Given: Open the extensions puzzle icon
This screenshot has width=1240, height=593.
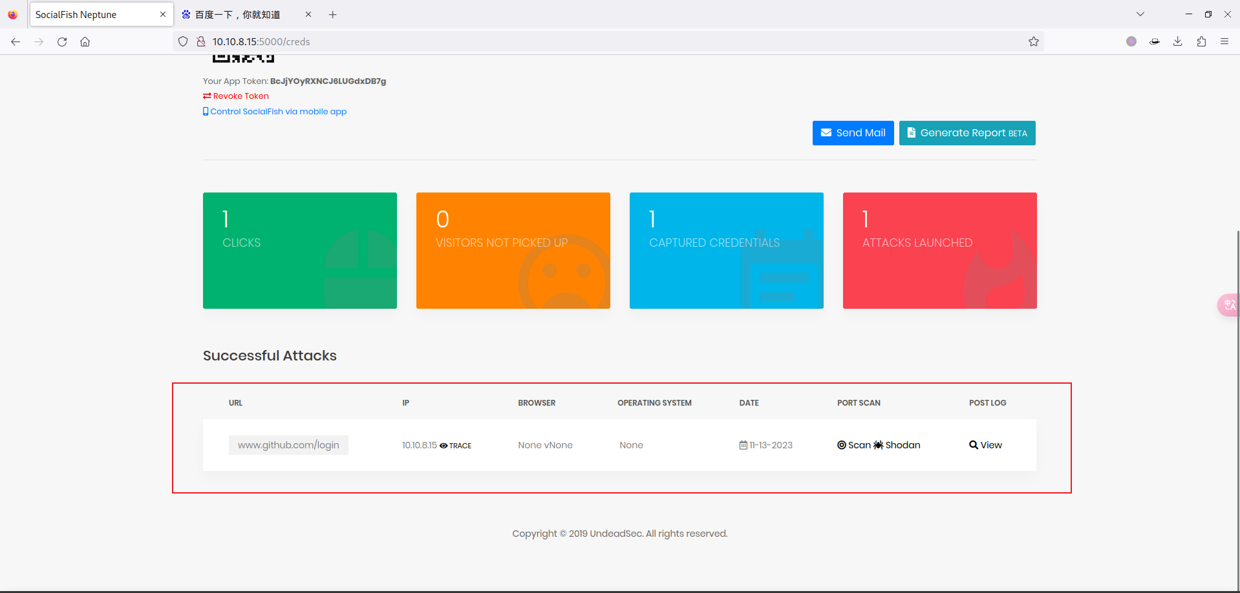Looking at the screenshot, I should (x=1201, y=41).
